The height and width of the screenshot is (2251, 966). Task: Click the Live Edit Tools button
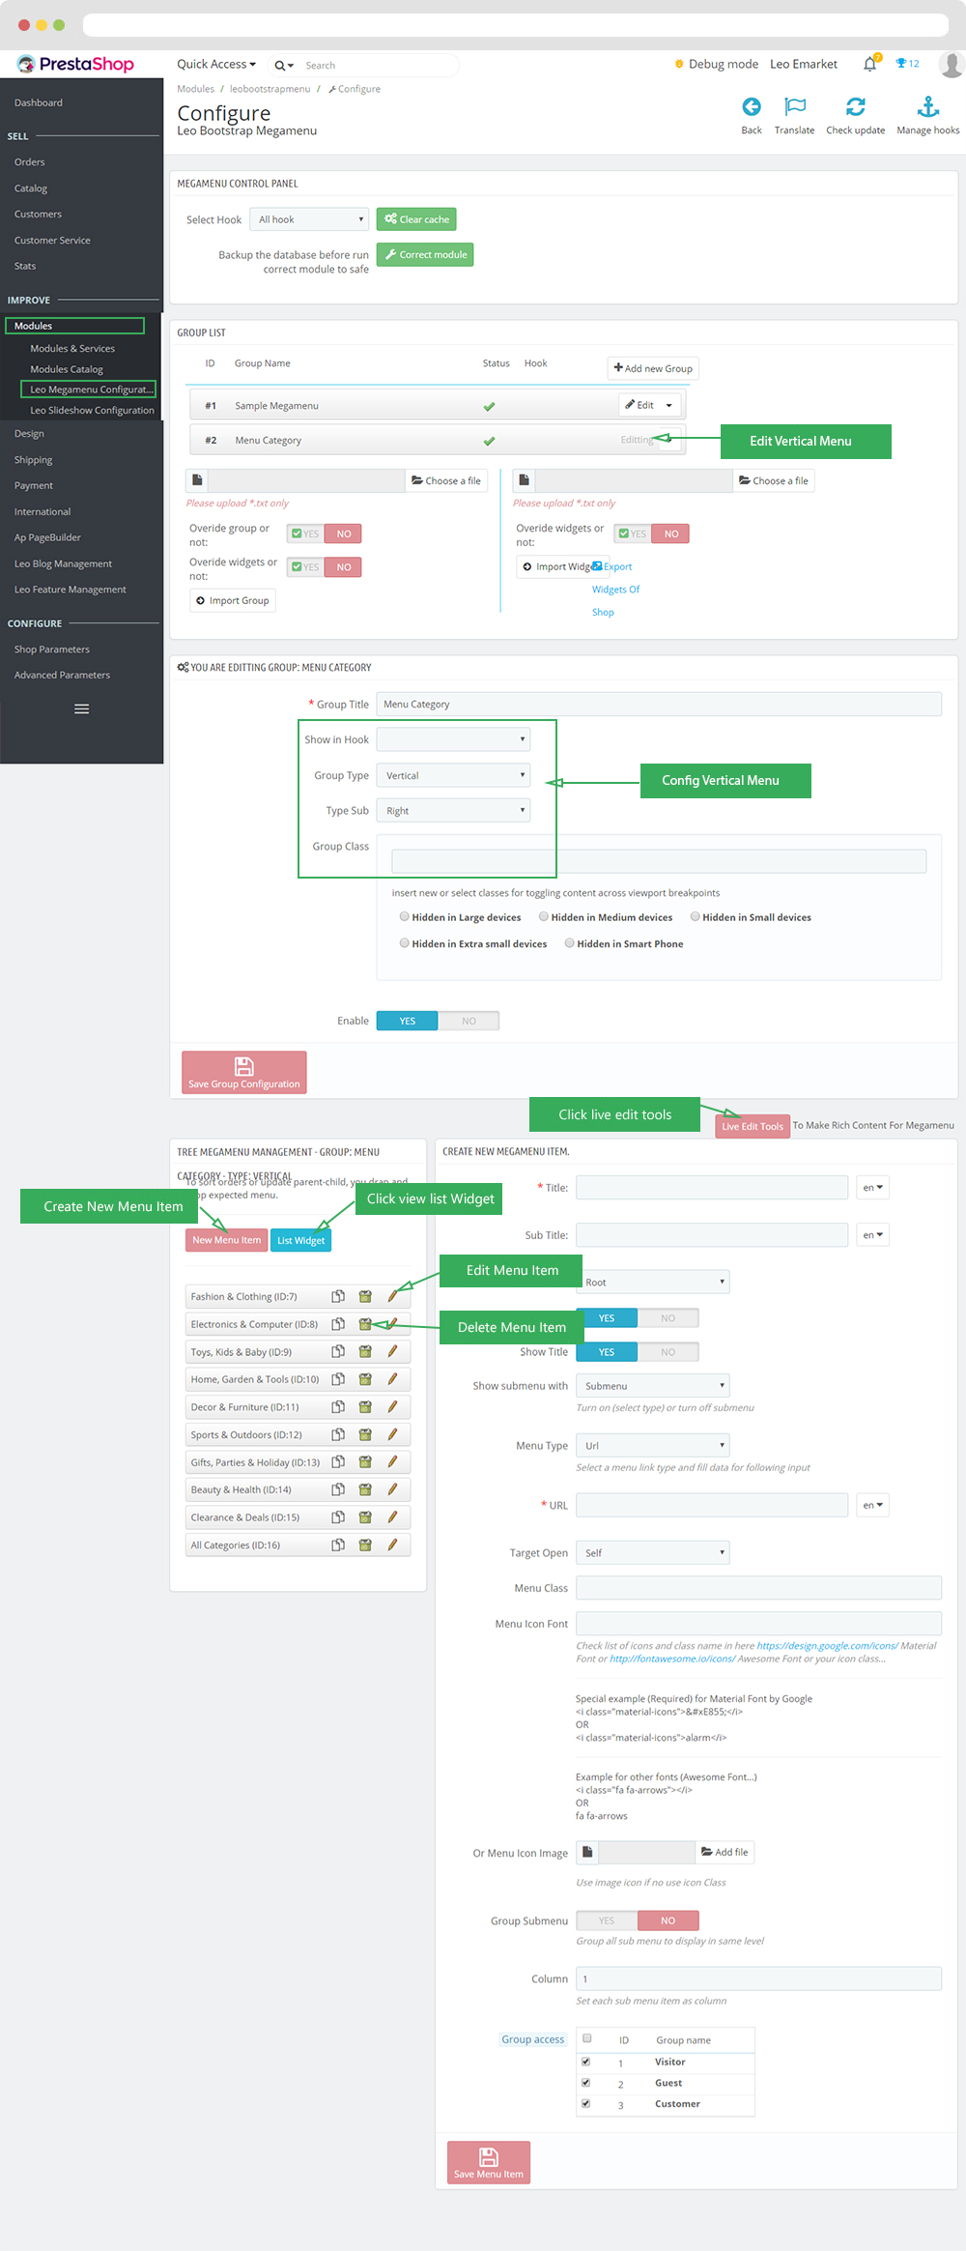[753, 1126]
